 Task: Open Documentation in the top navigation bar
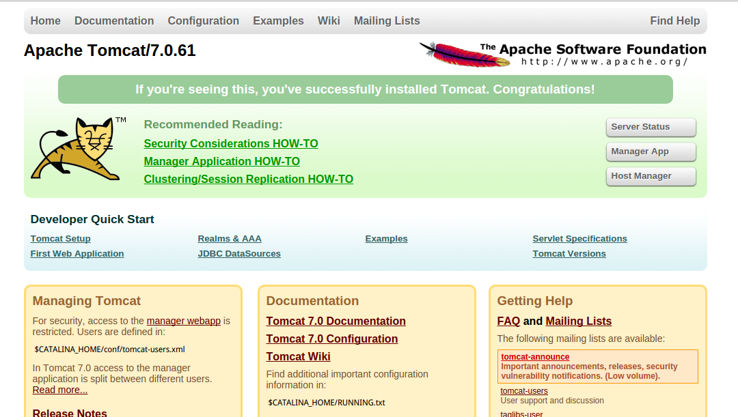(x=114, y=20)
